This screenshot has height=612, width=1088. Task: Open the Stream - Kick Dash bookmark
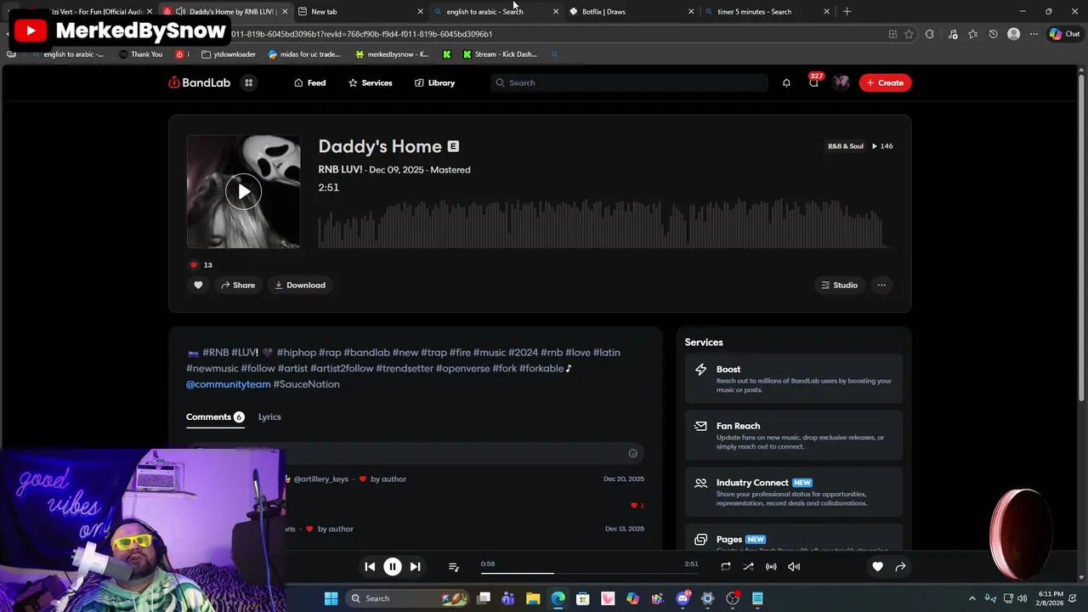click(500, 54)
